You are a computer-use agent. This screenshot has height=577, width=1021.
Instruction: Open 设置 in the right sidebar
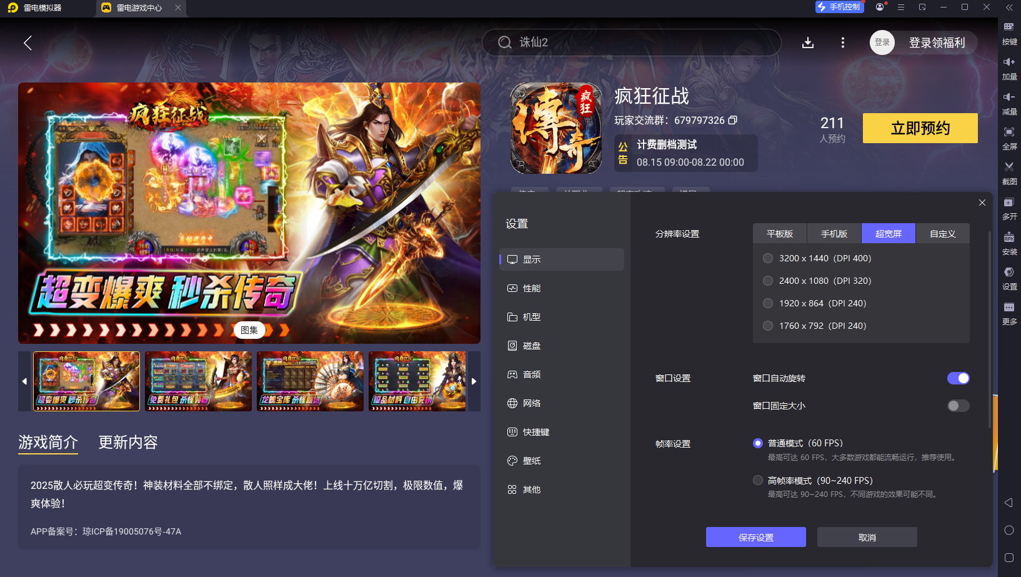(x=1009, y=278)
